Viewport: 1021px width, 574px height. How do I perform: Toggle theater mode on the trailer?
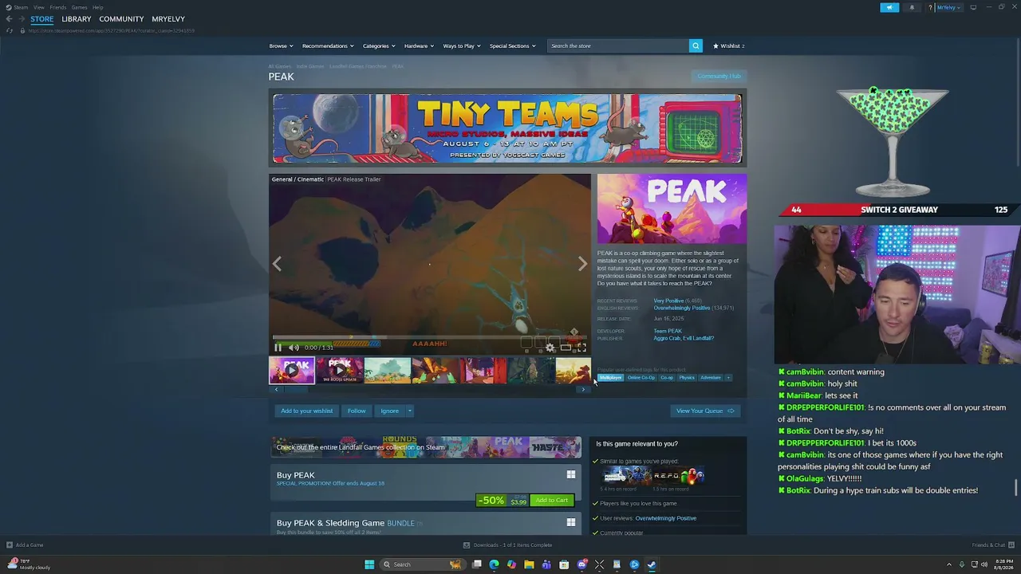pyautogui.click(x=566, y=348)
